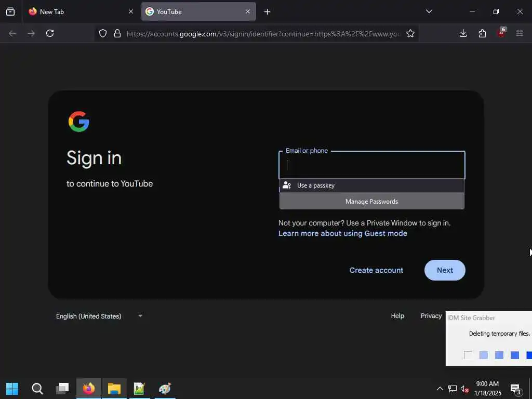Click the Google G logo
The image size is (532, 399).
coord(79,122)
